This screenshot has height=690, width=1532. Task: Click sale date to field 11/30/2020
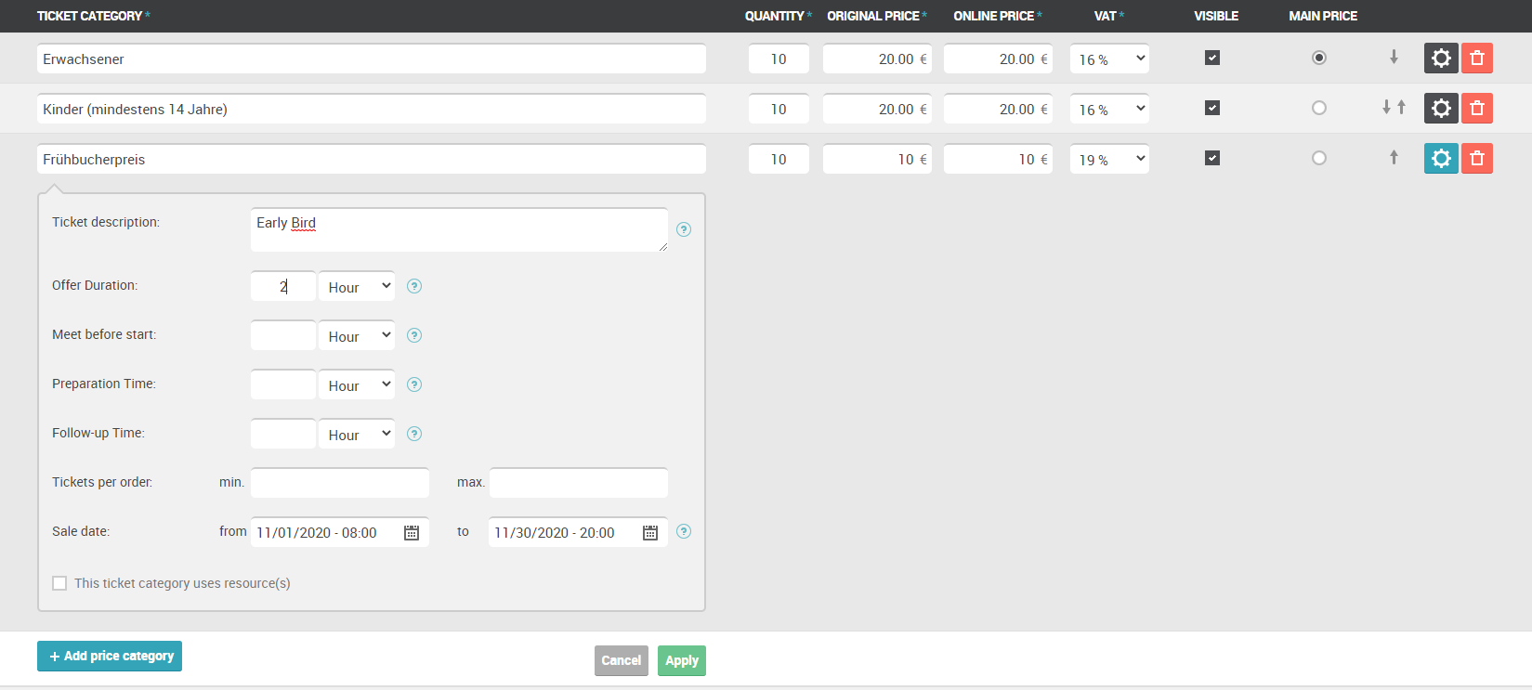(578, 532)
